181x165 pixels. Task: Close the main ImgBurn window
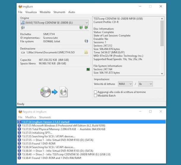(161, 6)
